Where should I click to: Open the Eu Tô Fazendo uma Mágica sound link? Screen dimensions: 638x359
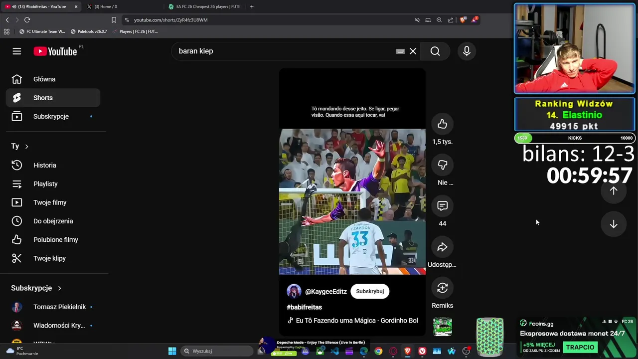coord(352,321)
